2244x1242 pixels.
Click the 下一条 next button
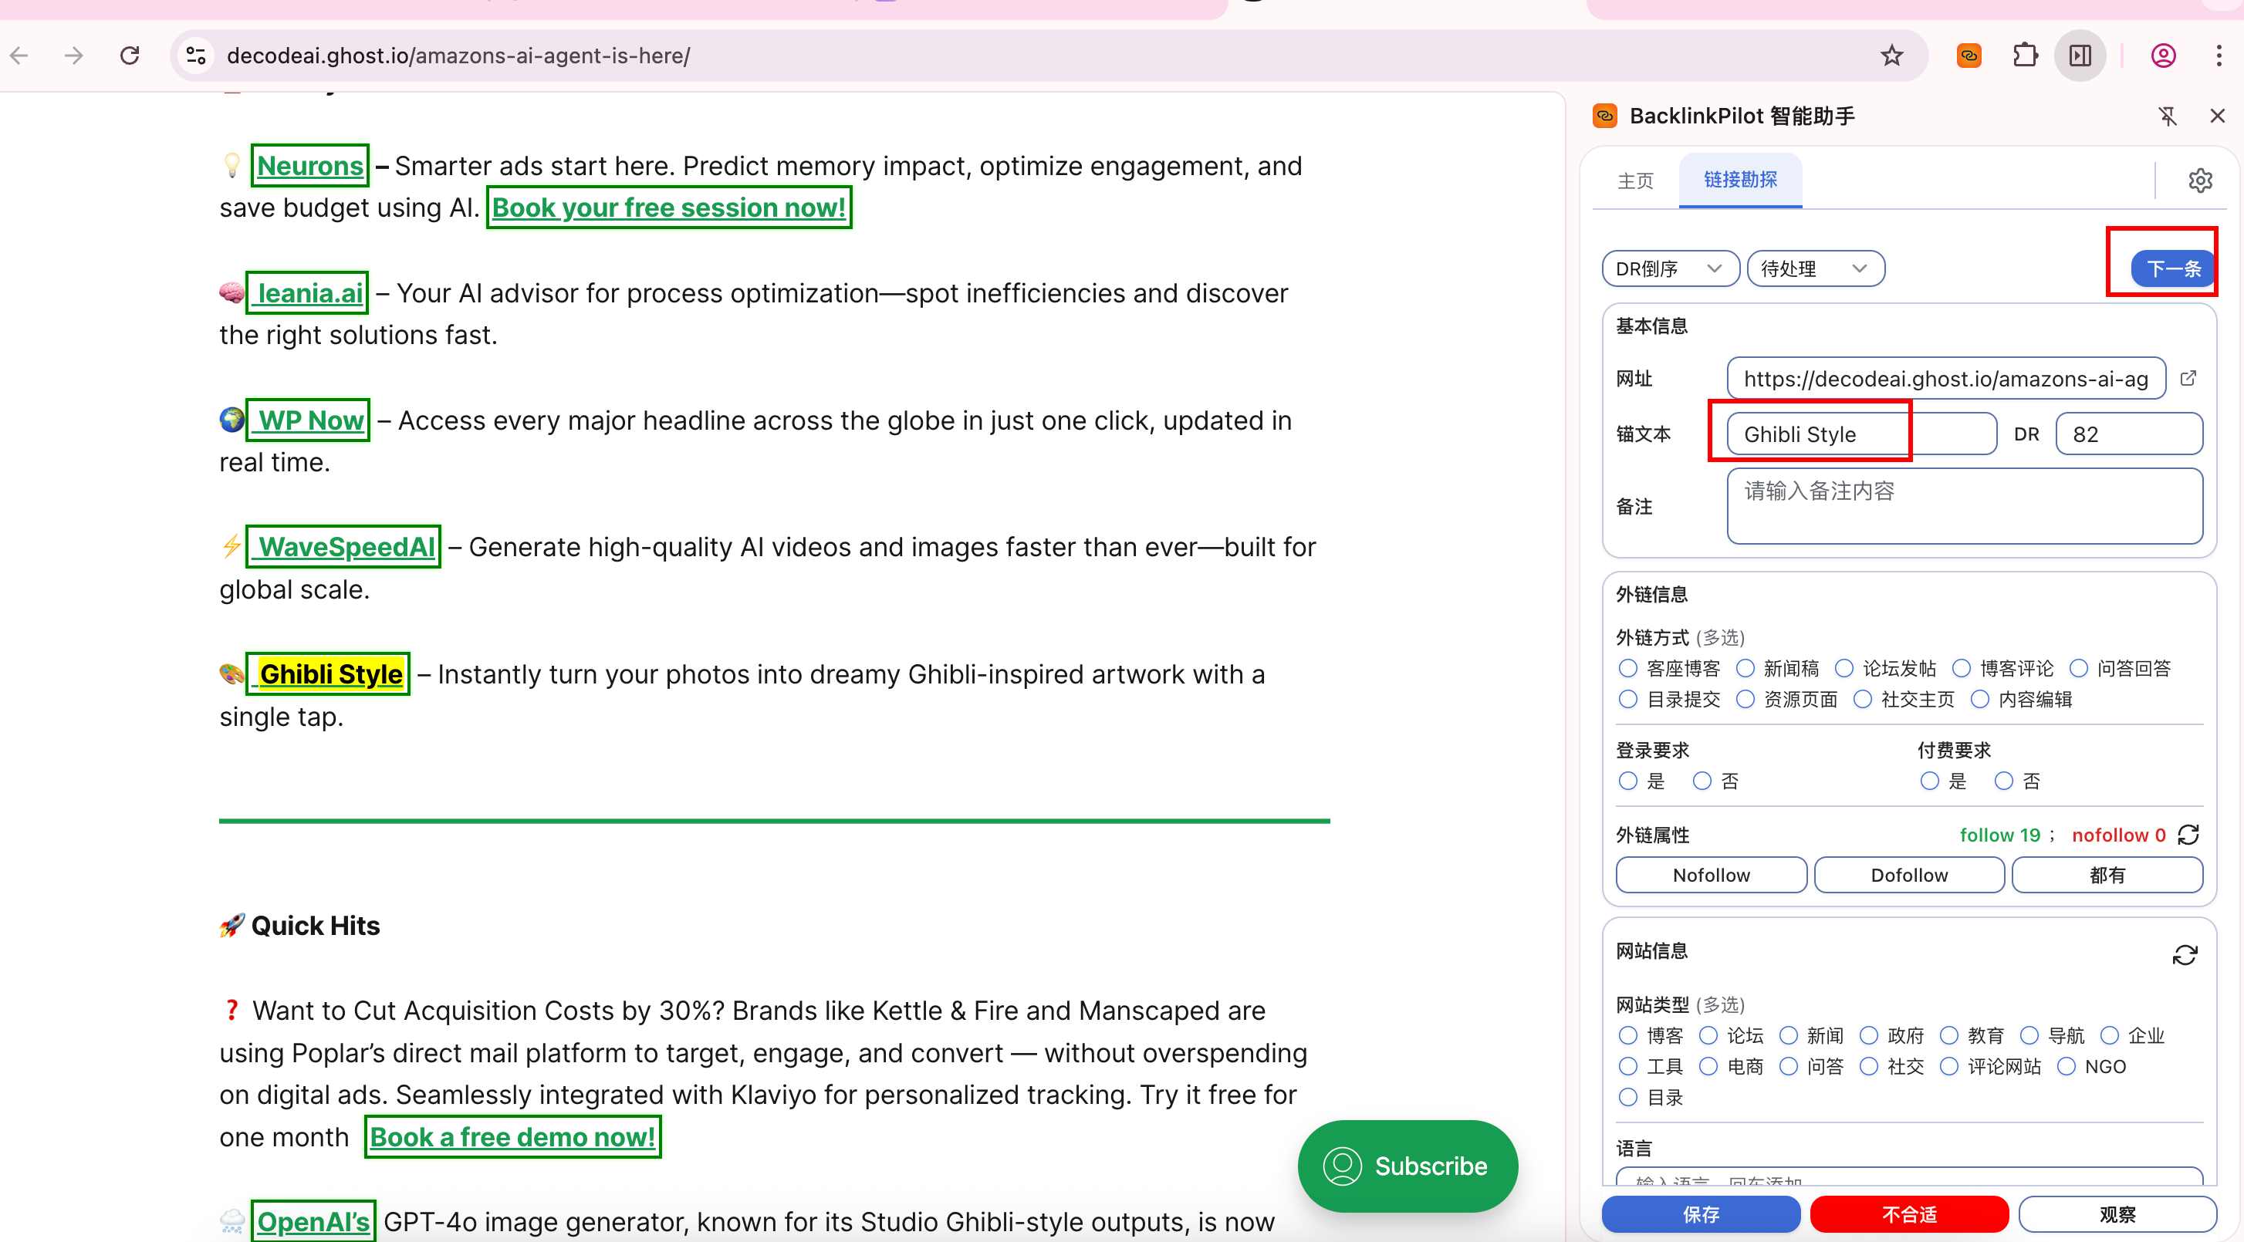2172,268
